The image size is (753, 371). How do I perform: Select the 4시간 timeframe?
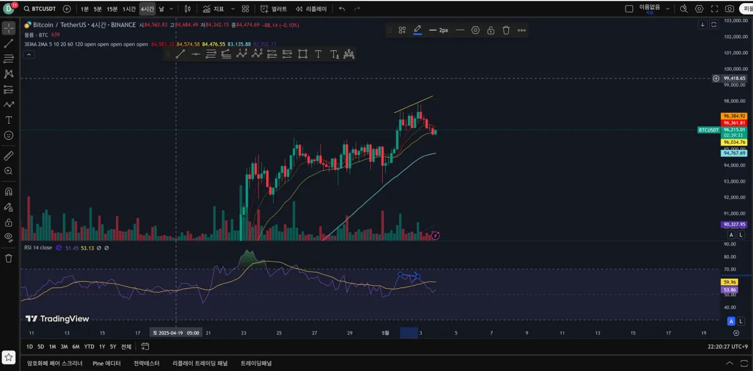click(x=147, y=9)
